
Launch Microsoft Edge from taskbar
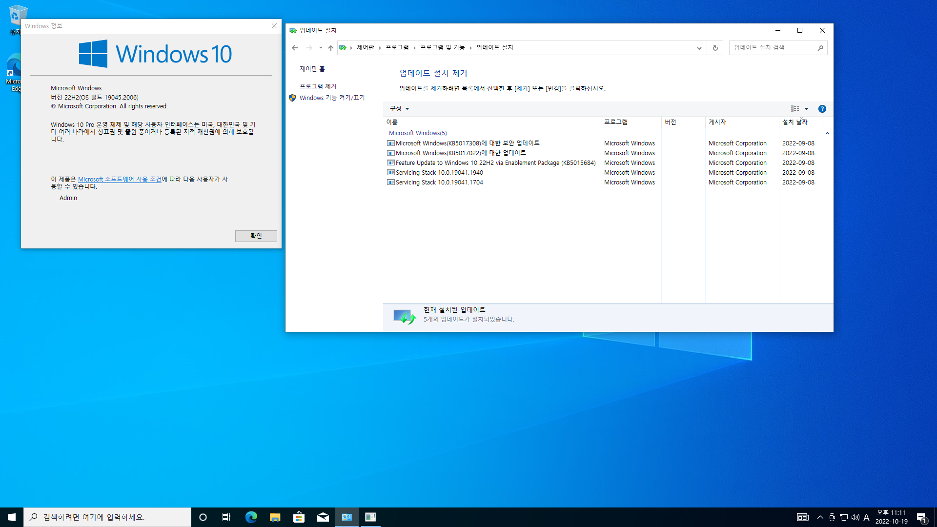tap(251, 517)
